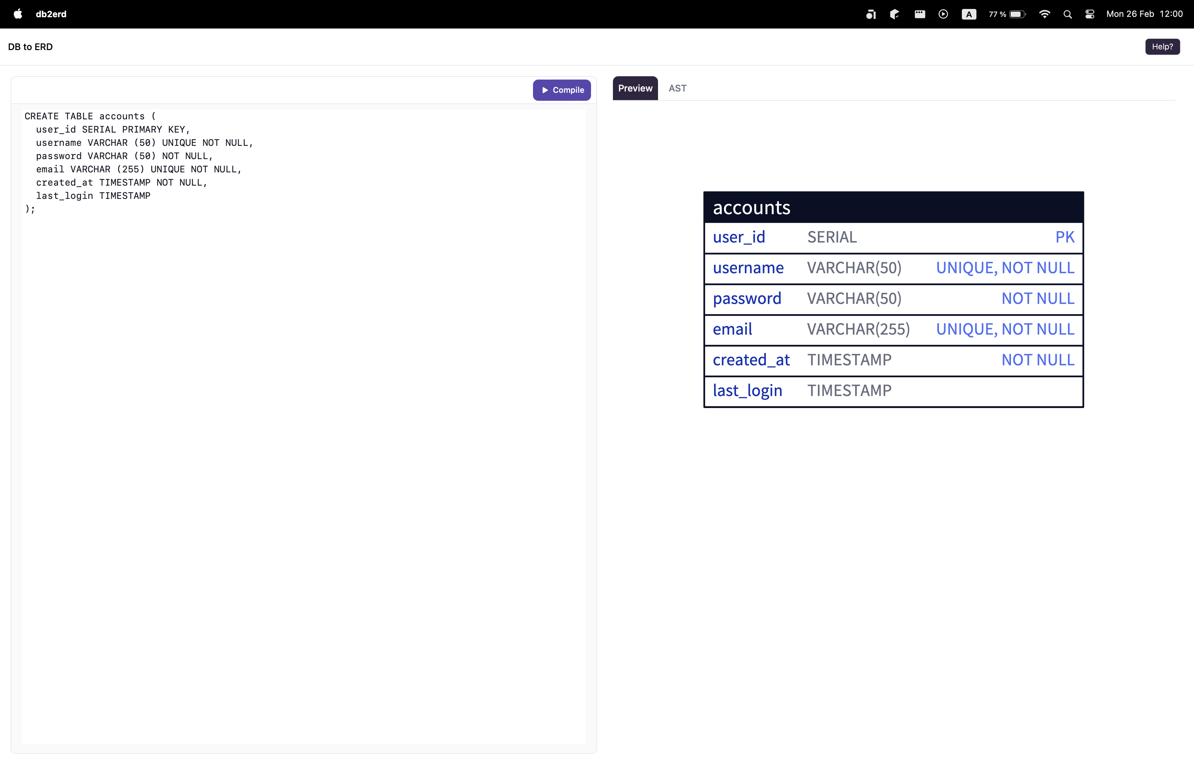1194x775 pixels.
Task: Open Control Center toggle icon
Action: click(x=1089, y=14)
